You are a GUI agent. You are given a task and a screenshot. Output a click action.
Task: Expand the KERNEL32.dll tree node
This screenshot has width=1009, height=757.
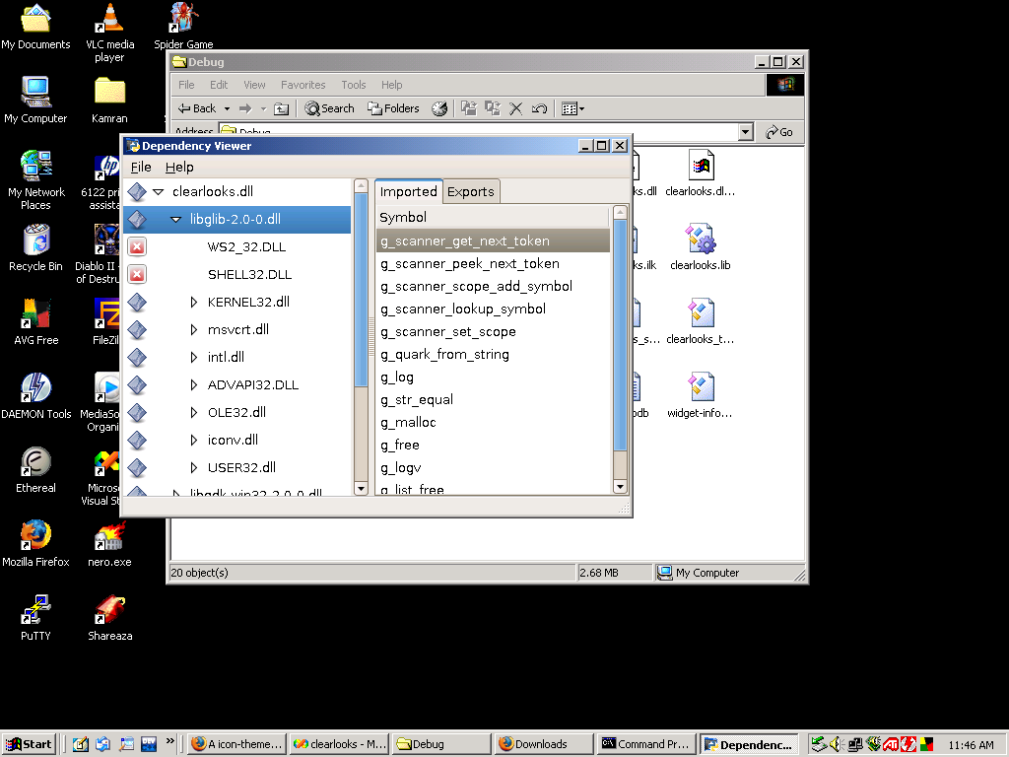[x=194, y=302]
